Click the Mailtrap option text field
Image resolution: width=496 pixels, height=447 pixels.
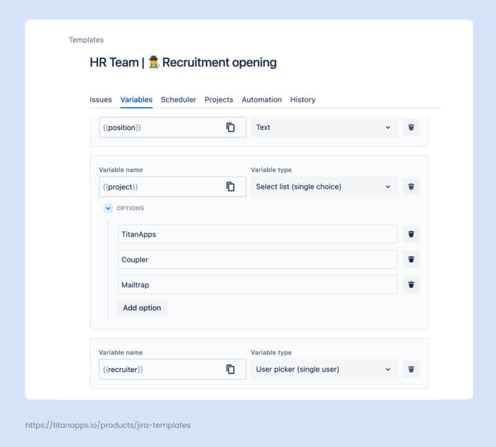[257, 285]
